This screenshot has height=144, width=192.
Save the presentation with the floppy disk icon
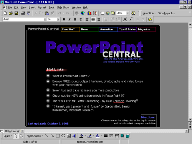click(16, 13)
